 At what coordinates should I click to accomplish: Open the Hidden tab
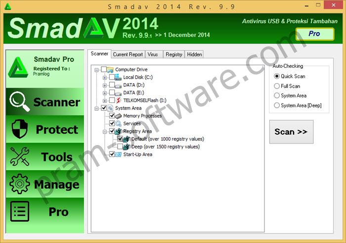point(194,54)
